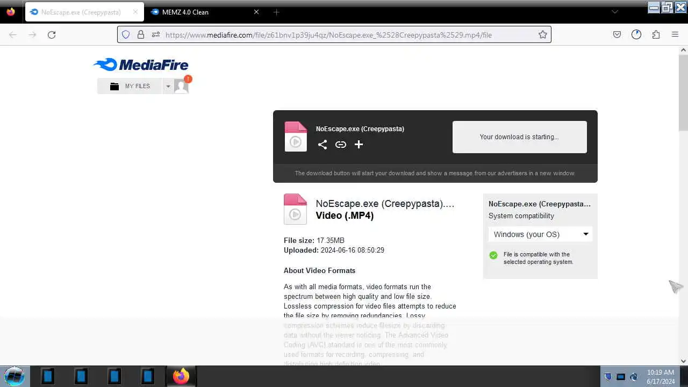Click the 'System compatibility' label
The width and height of the screenshot is (688, 387).
[521, 216]
